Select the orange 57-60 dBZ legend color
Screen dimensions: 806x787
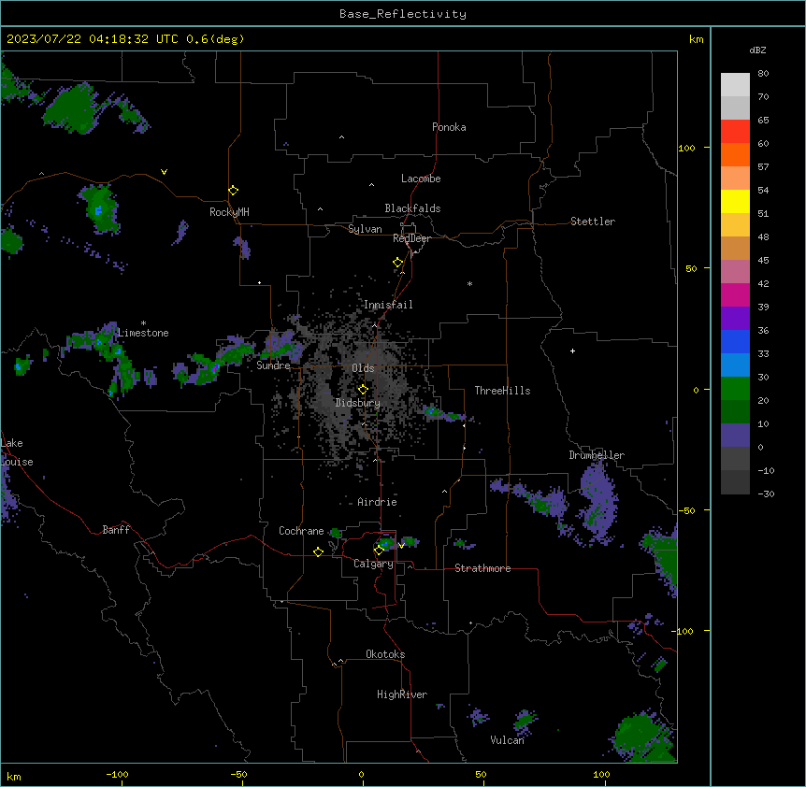(735, 154)
